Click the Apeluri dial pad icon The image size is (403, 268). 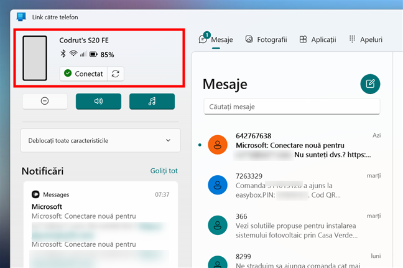click(352, 39)
